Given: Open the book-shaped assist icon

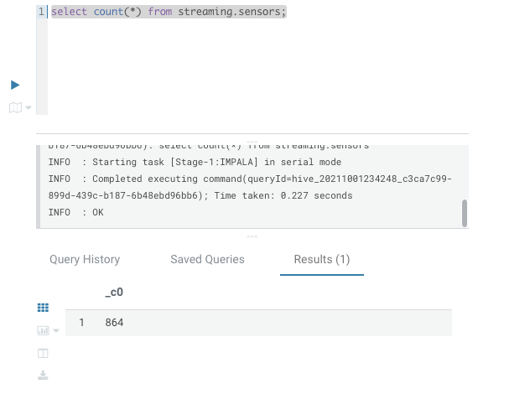Looking at the screenshot, I should coord(15,107).
